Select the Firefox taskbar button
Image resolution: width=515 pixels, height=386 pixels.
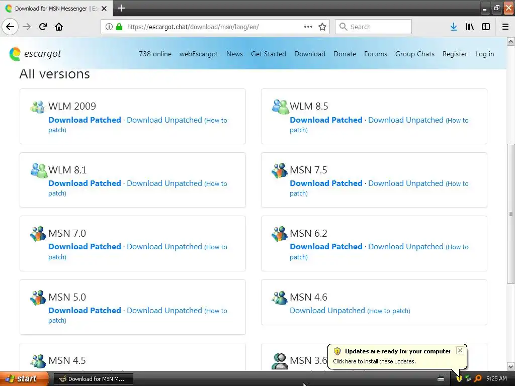pyautogui.click(x=93, y=379)
